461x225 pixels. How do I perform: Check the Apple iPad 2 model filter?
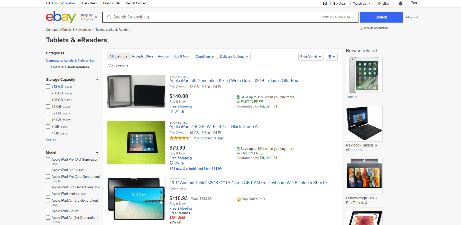[x=48, y=211]
